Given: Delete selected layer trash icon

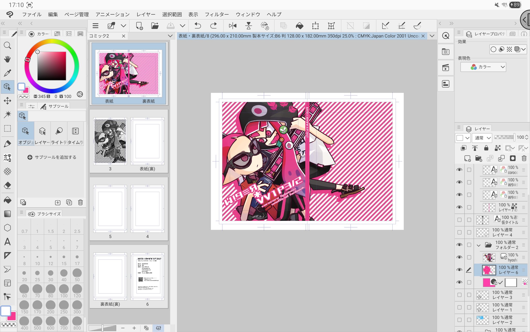Looking at the screenshot, I should (x=524, y=158).
